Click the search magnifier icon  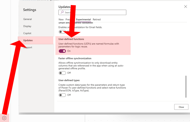[x=62, y=12]
